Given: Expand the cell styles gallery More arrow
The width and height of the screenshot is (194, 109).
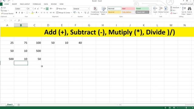Looking at the screenshot, I should pyautogui.click(x=150, y=13).
